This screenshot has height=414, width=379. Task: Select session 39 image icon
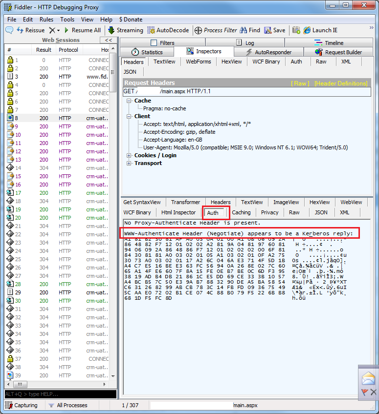point(10,375)
